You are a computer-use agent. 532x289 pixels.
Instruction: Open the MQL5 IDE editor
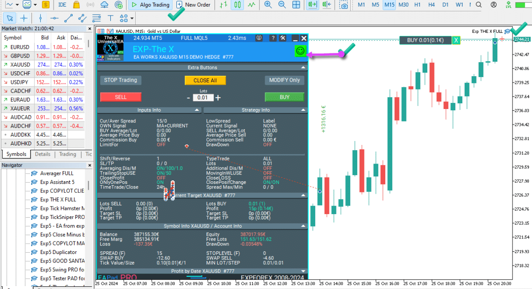point(63,5)
